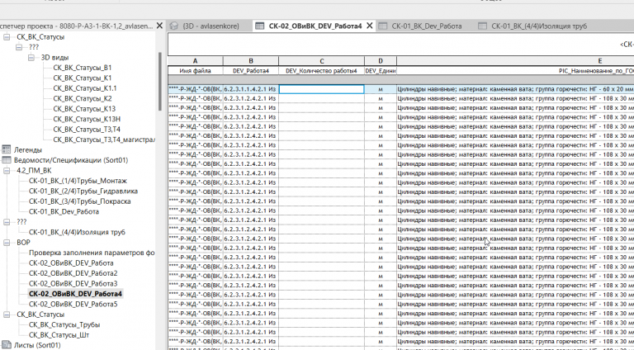634x350 pixels.
Task: Close the project browser panel
Action: pos(159,26)
